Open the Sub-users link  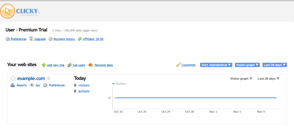[x=79, y=65]
